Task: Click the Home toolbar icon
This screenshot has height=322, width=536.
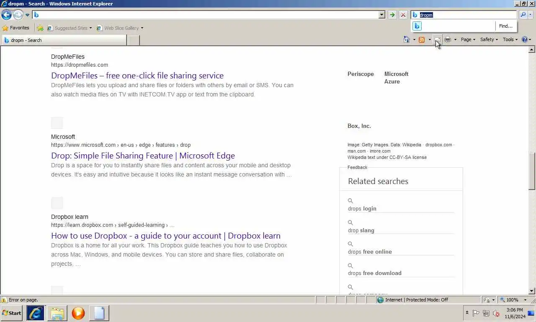Action: [406, 39]
